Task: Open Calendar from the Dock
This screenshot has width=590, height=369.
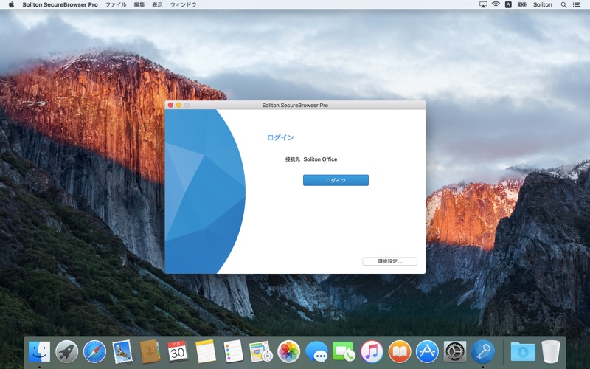Action: point(178,352)
